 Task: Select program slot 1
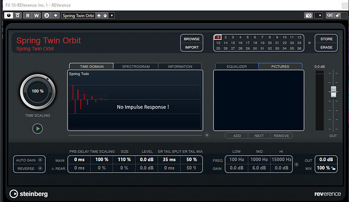click(218, 37)
